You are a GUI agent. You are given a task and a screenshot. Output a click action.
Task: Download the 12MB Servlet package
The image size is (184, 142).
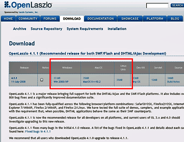tap(154, 80)
